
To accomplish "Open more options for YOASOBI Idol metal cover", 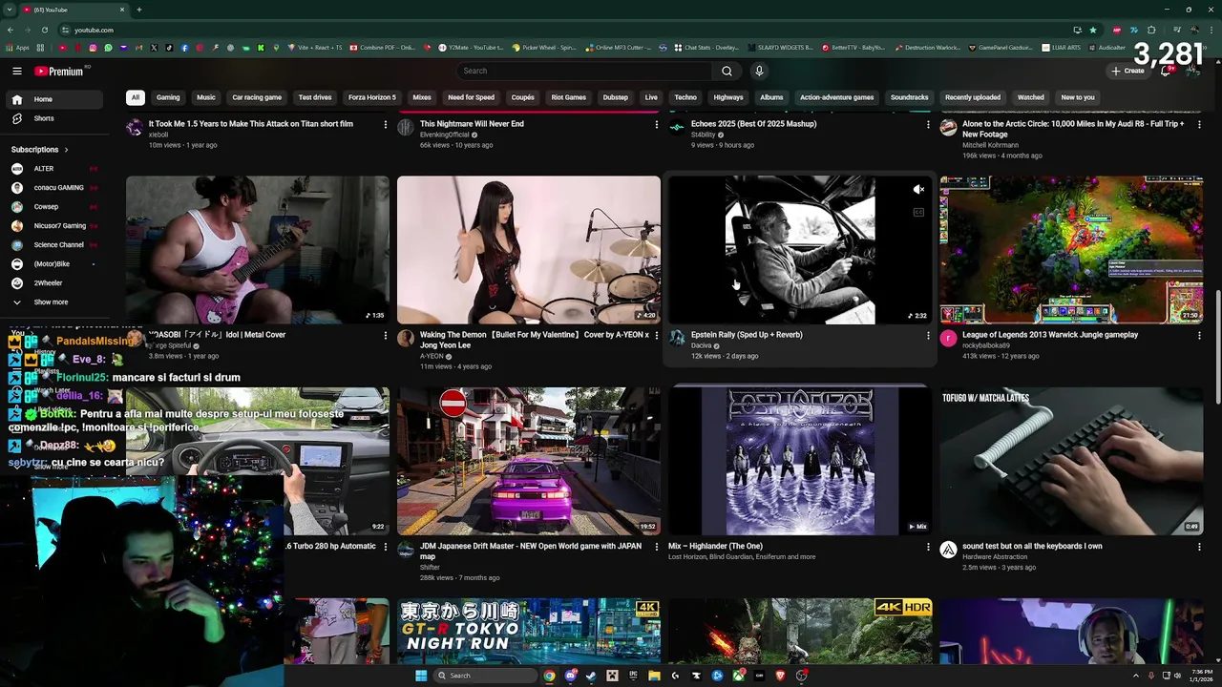I will tap(385, 335).
